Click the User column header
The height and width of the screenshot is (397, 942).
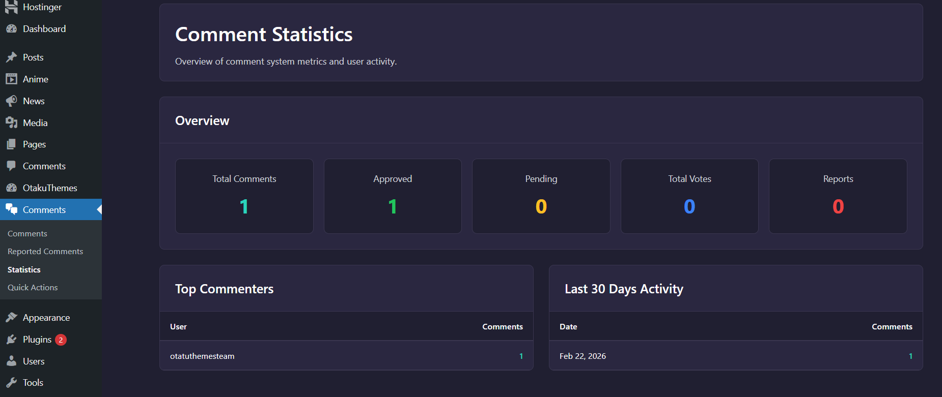pos(178,327)
